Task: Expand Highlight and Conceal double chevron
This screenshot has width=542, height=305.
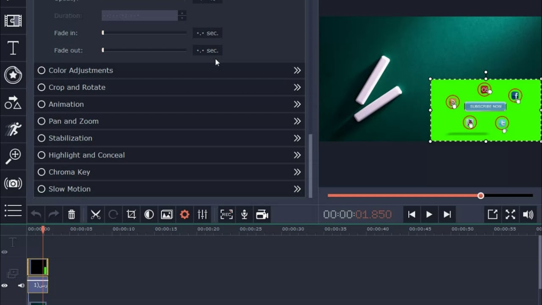Action: [297, 155]
